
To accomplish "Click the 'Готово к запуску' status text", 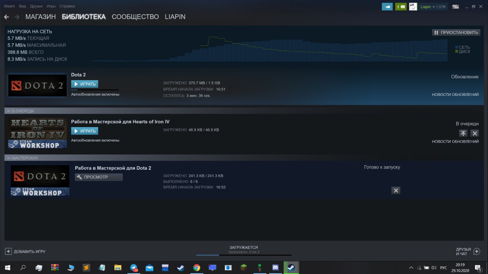I will click(x=382, y=167).
